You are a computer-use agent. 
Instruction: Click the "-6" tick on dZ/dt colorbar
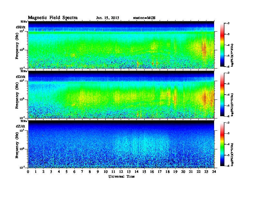(228, 166)
